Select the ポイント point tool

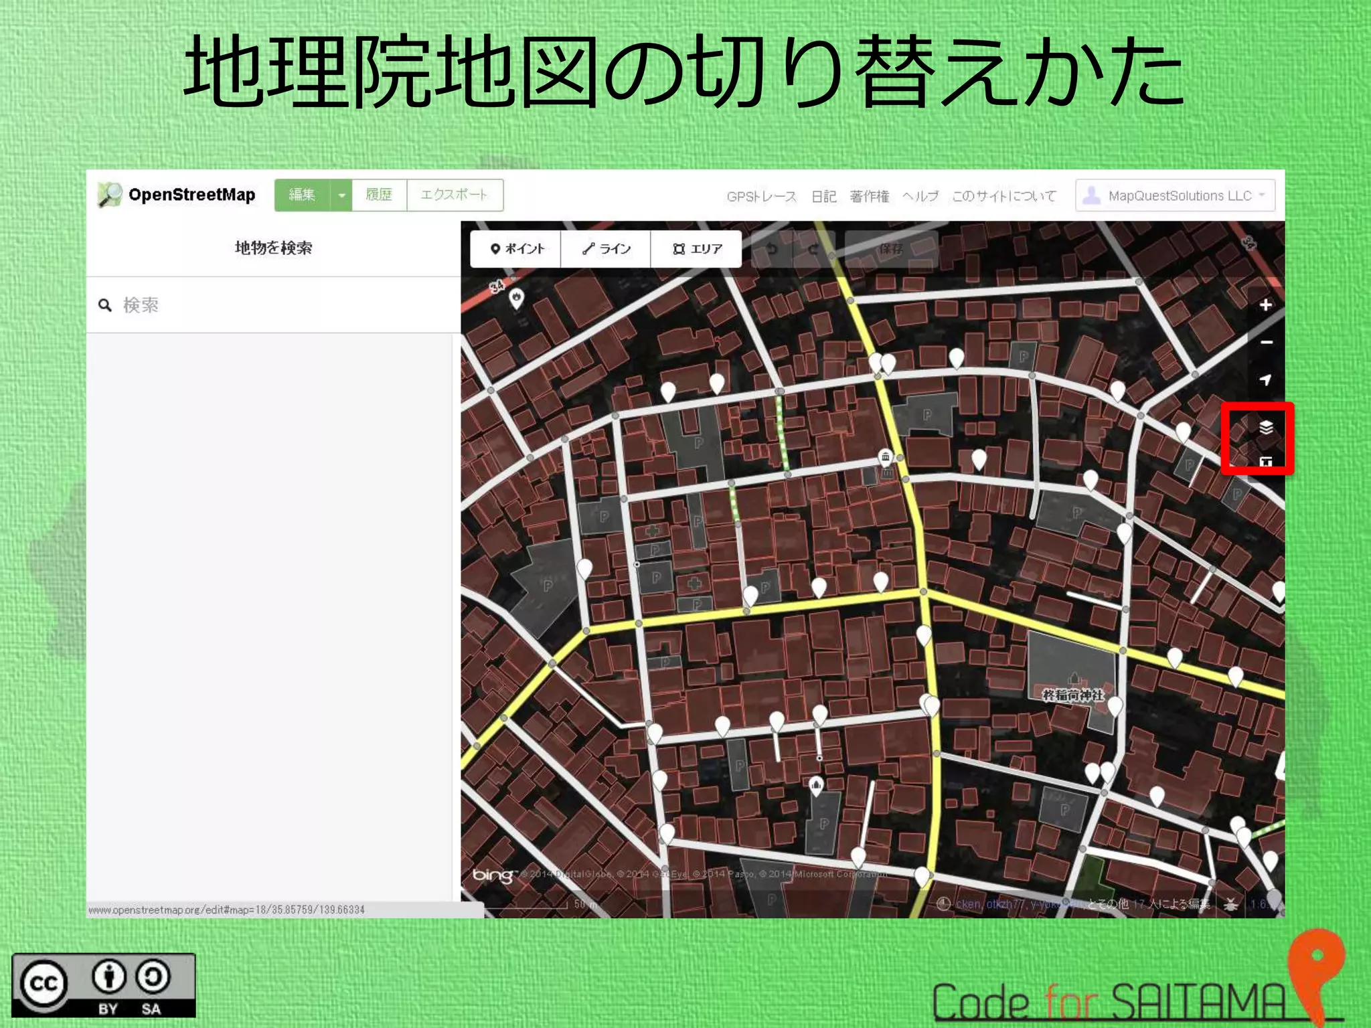point(515,249)
